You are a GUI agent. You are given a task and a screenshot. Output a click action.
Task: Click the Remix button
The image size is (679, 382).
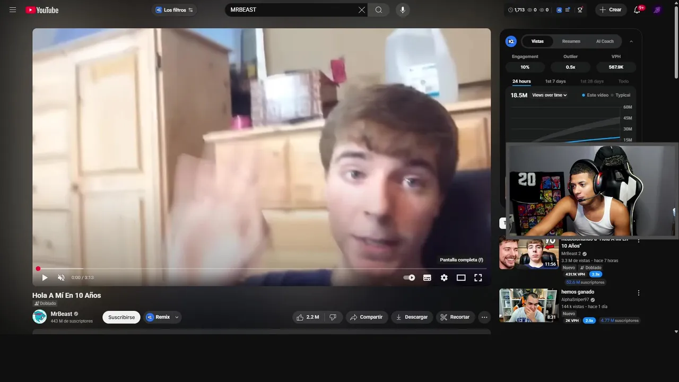[158, 317]
